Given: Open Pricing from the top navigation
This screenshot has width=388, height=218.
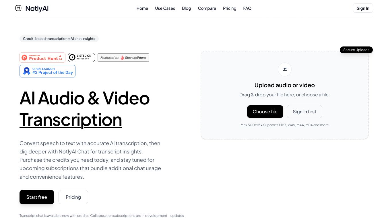Looking at the screenshot, I should coord(230,8).
